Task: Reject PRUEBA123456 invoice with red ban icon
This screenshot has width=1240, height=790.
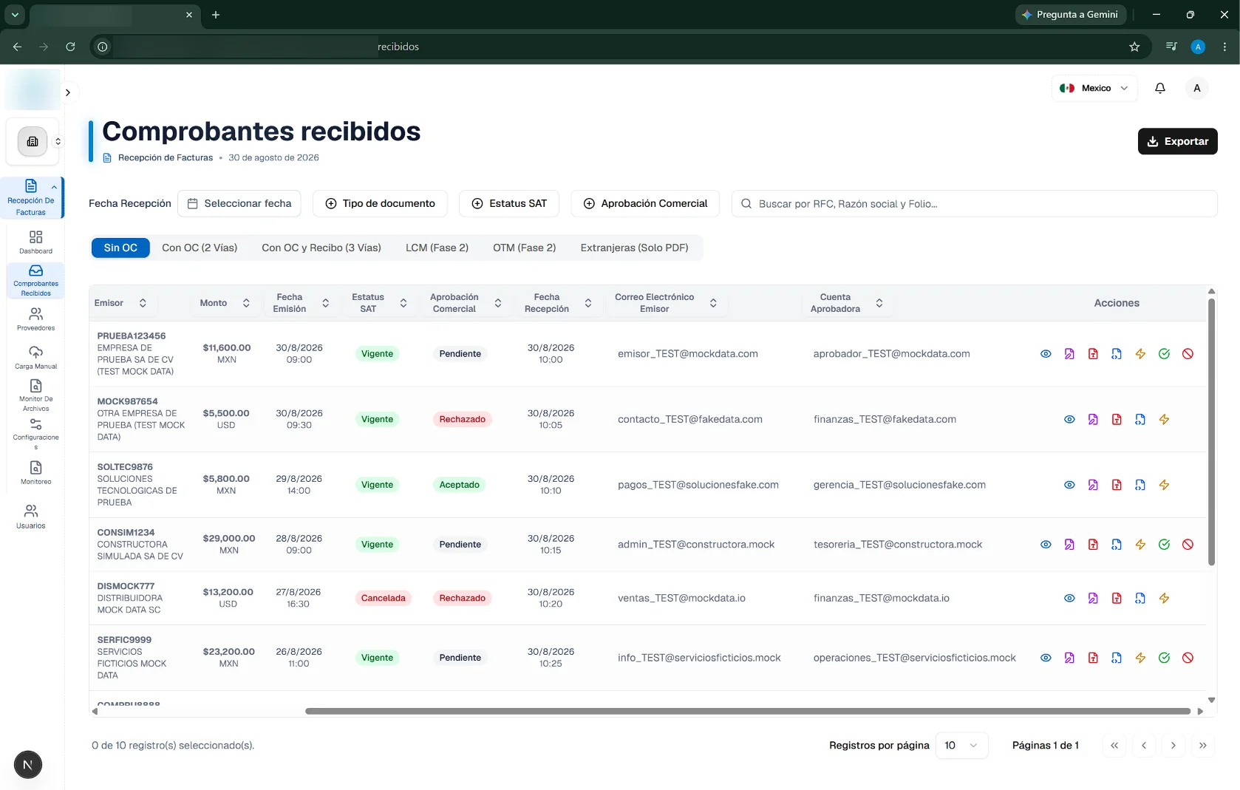Action: (1188, 354)
